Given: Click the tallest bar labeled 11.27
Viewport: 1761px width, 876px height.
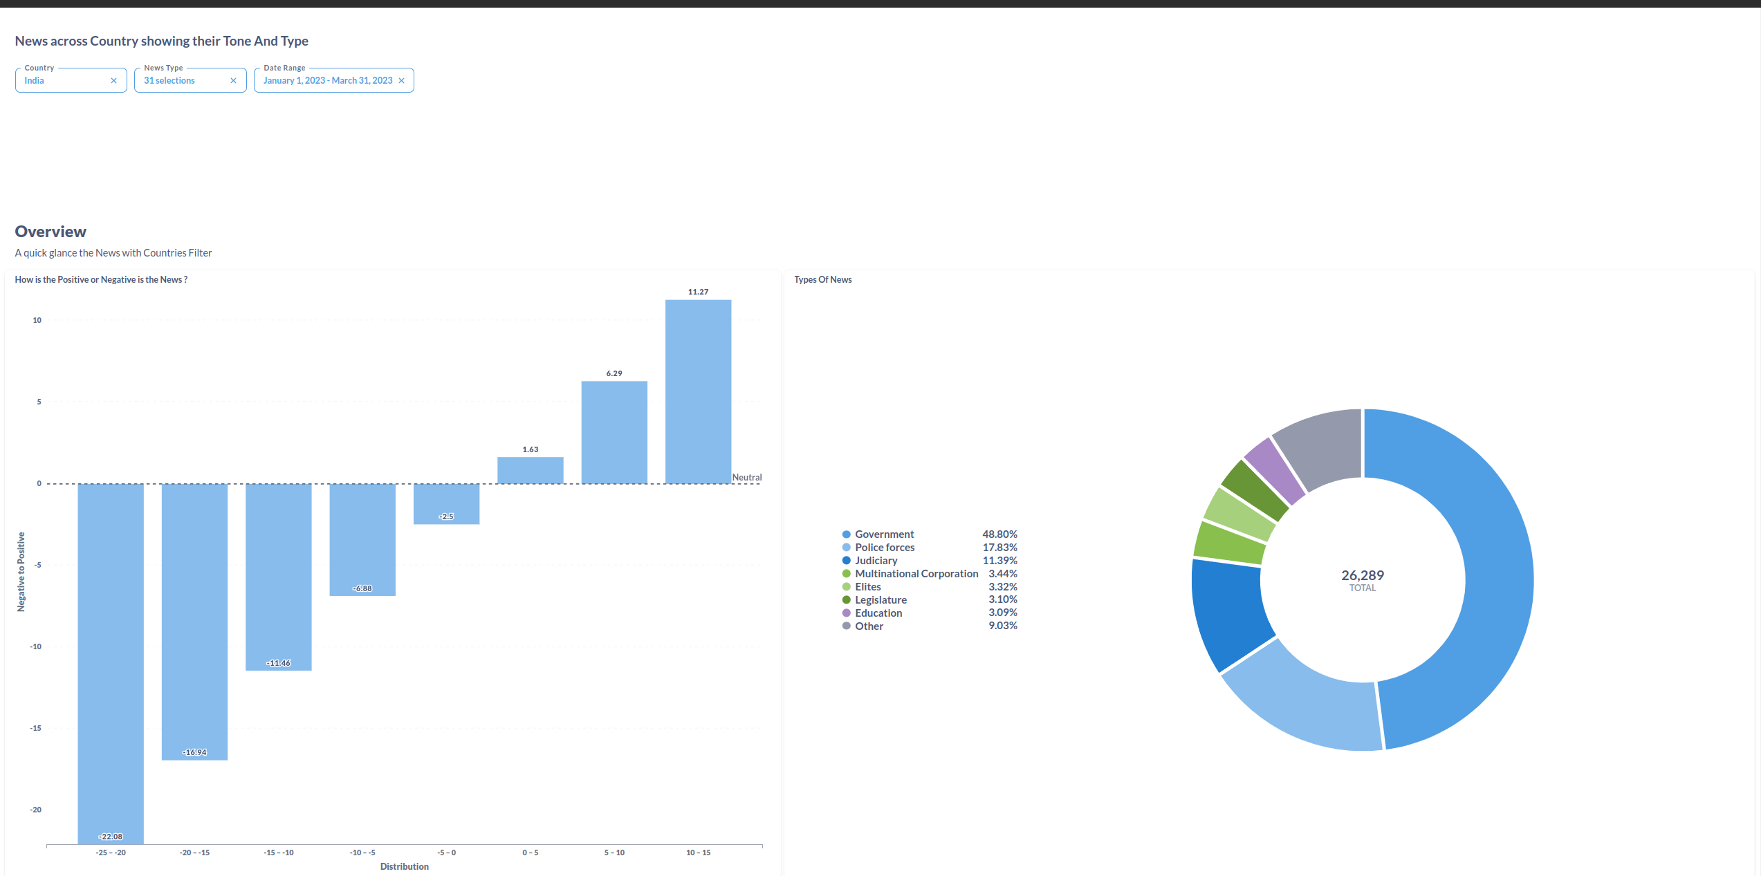Looking at the screenshot, I should (x=698, y=391).
